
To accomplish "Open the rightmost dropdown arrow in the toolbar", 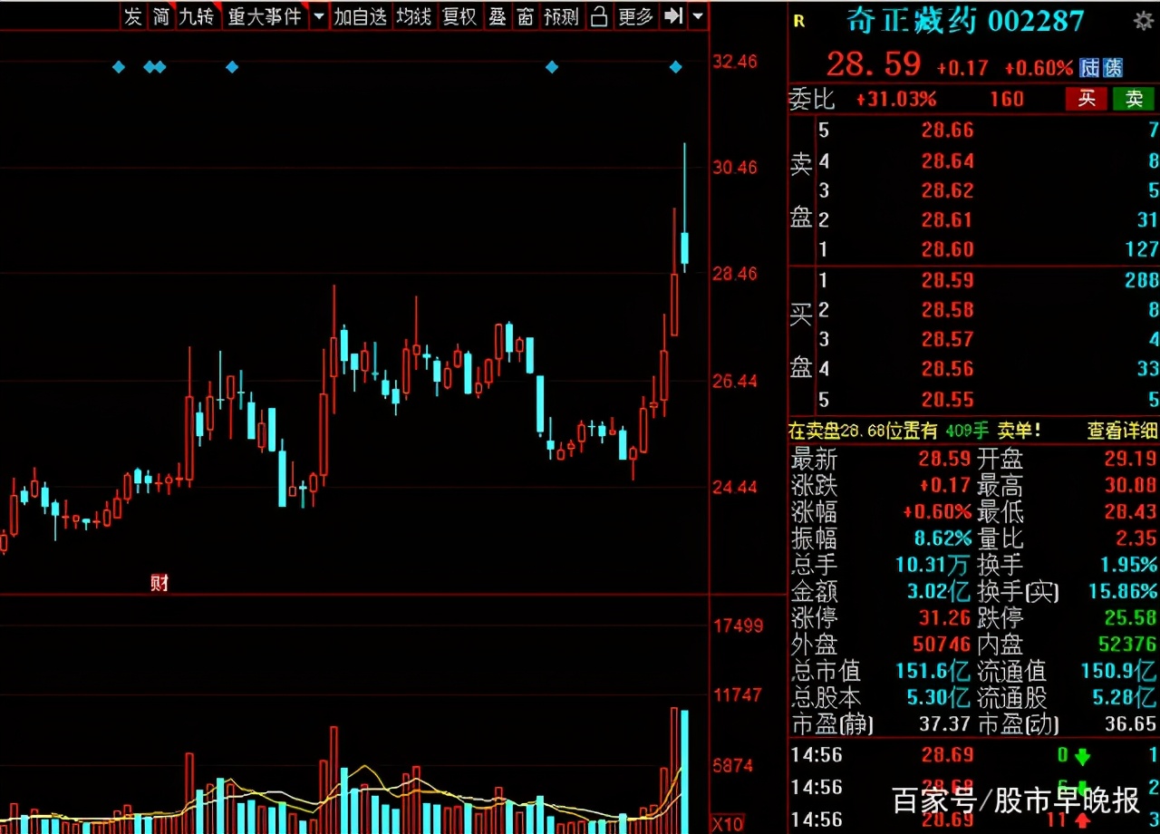I will [696, 15].
